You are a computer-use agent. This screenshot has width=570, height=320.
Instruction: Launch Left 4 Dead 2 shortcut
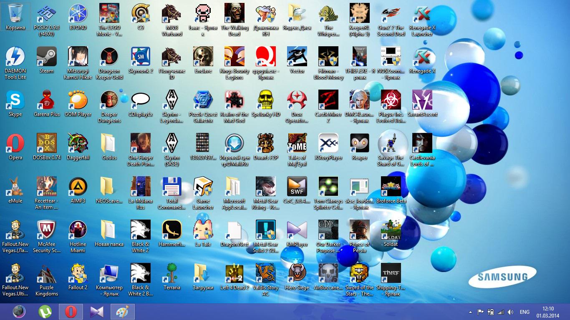234,273
